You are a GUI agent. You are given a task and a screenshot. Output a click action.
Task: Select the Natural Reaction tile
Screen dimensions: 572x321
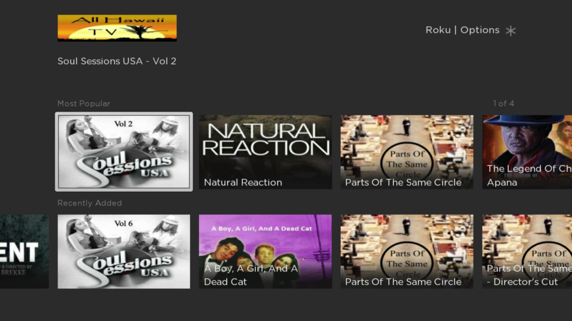pos(265,152)
